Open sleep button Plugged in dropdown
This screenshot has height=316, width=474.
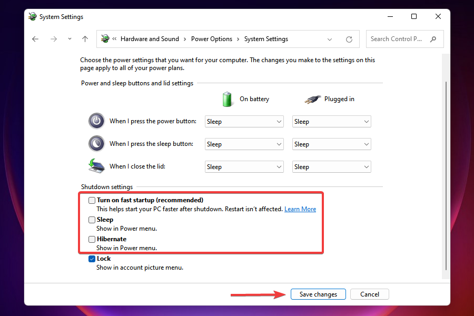coord(332,144)
